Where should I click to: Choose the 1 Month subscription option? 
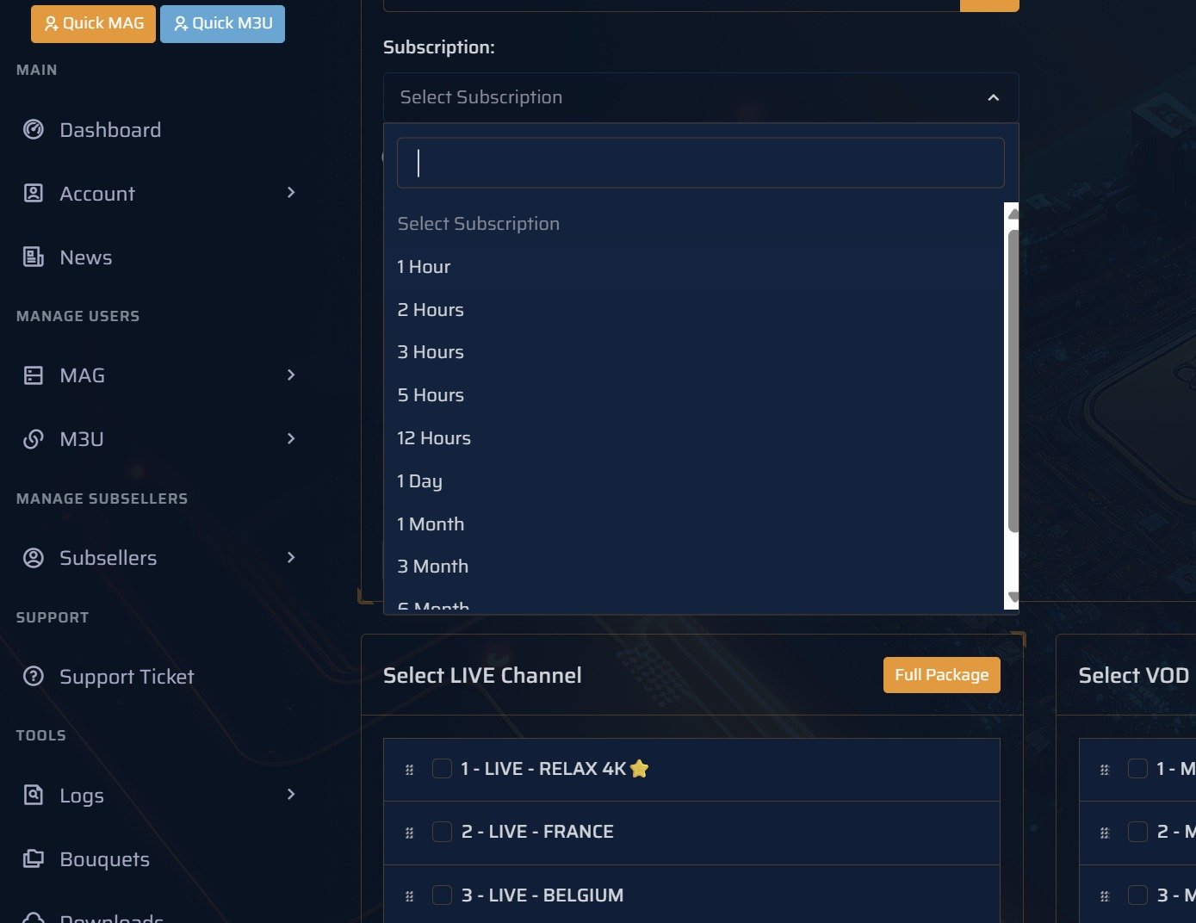(x=431, y=524)
